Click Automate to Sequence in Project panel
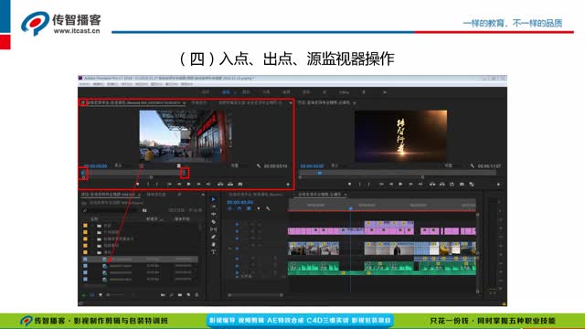Viewport: 585px width, 329px height. [x=163, y=295]
